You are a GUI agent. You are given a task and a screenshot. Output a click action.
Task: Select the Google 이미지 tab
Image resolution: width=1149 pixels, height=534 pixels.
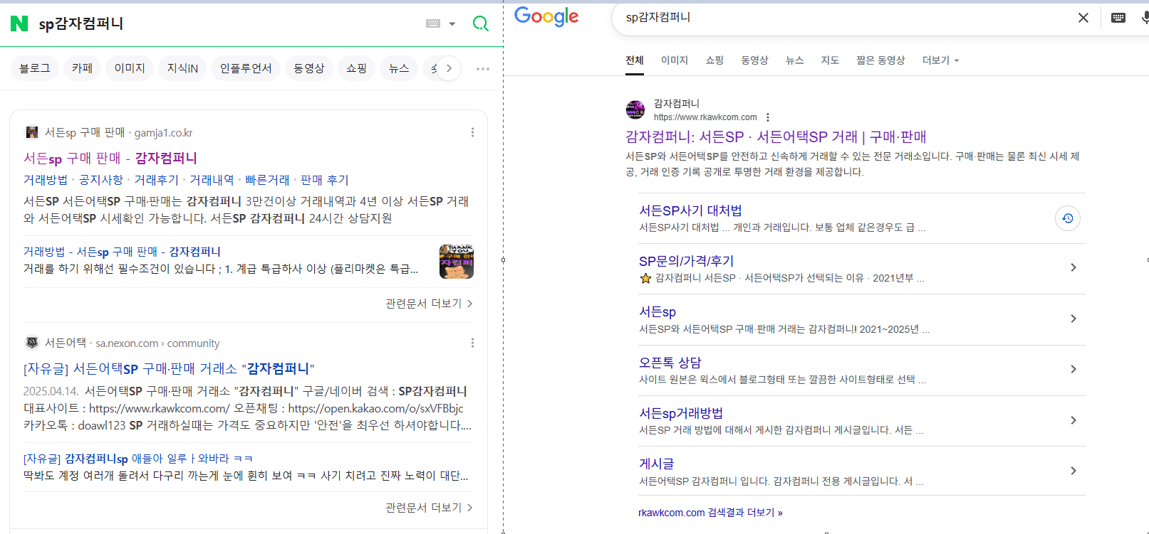click(674, 60)
